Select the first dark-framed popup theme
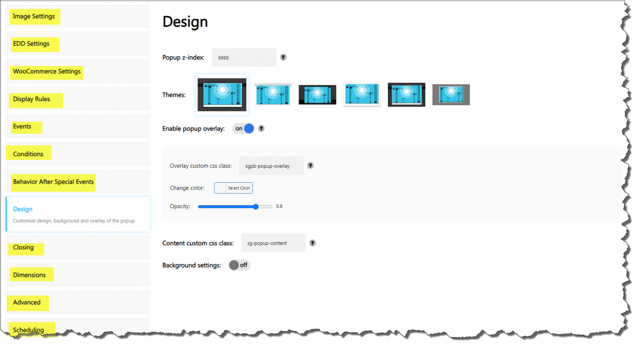This screenshot has width=638, height=346. pyautogui.click(x=222, y=94)
